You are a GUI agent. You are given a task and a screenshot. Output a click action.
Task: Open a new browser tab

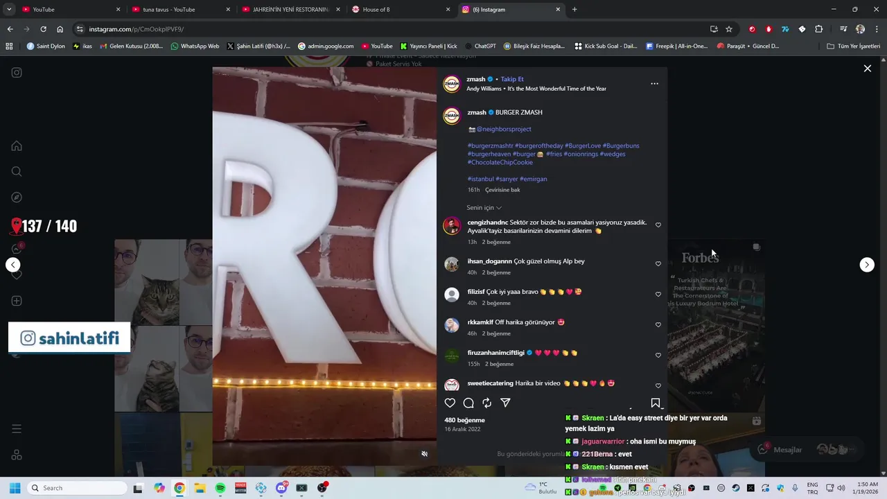[574, 10]
